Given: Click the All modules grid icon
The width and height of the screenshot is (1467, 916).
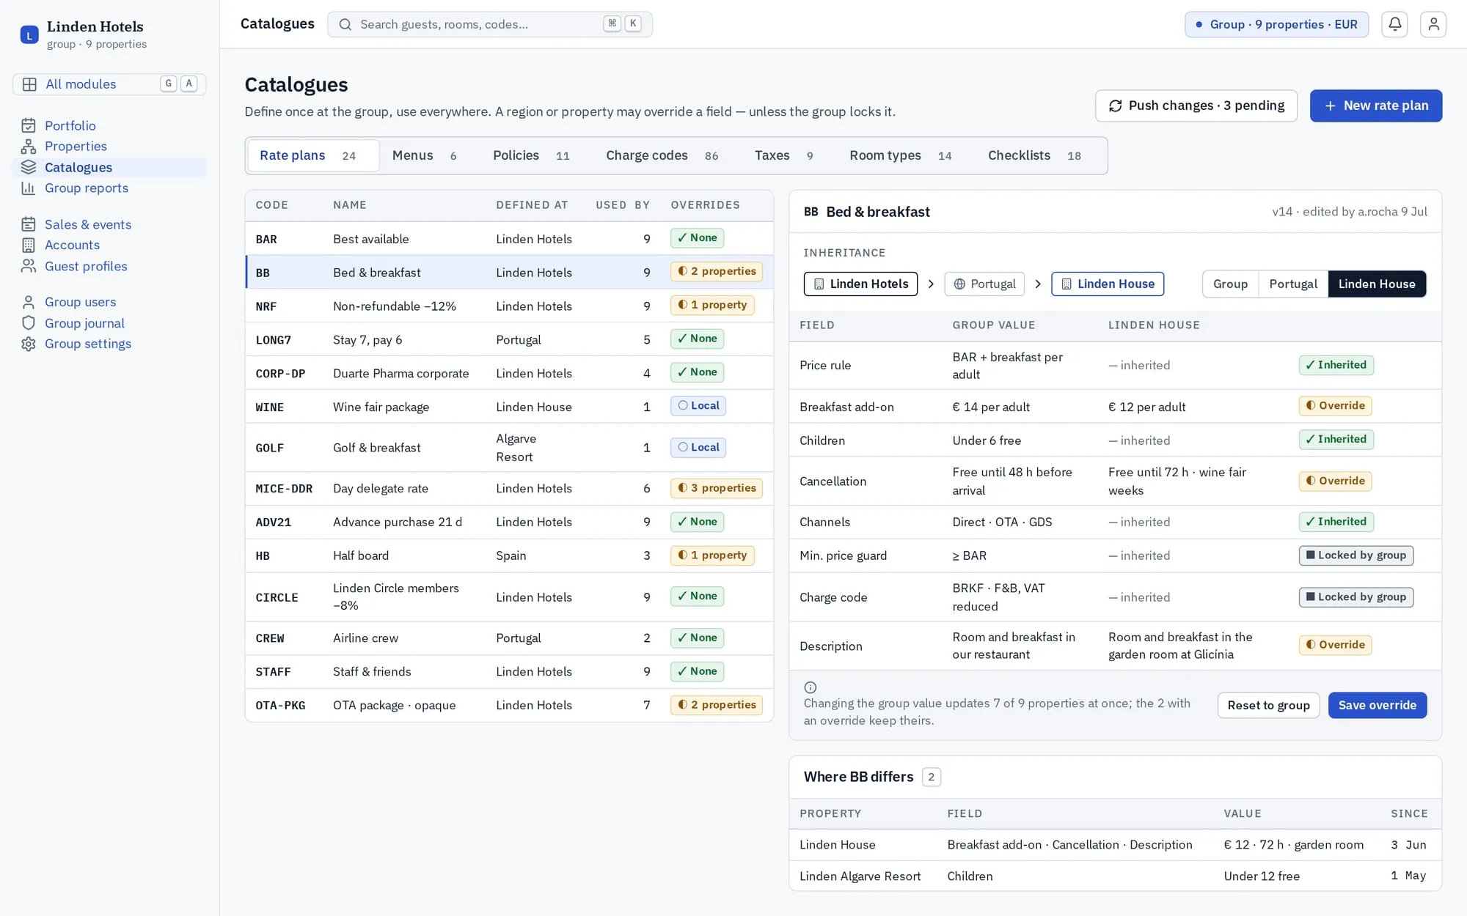Looking at the screenshot, I should coord(29,84).
